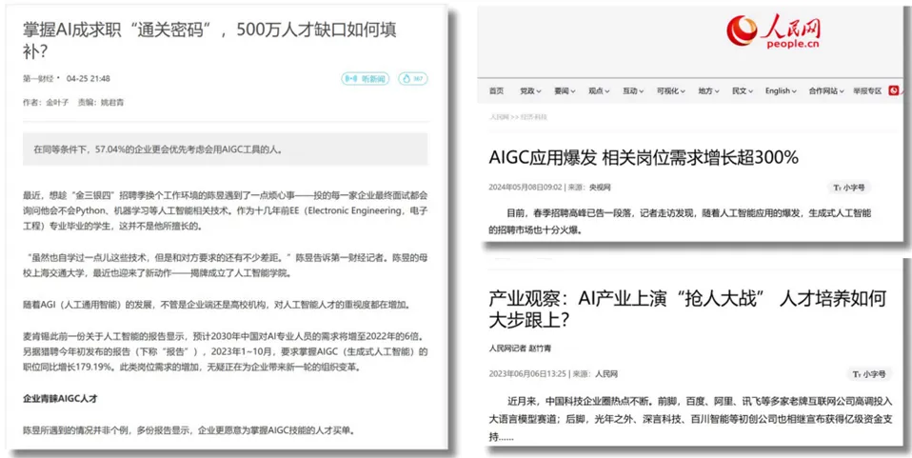Click the 367 like counter icon

[x=413, y=79]
